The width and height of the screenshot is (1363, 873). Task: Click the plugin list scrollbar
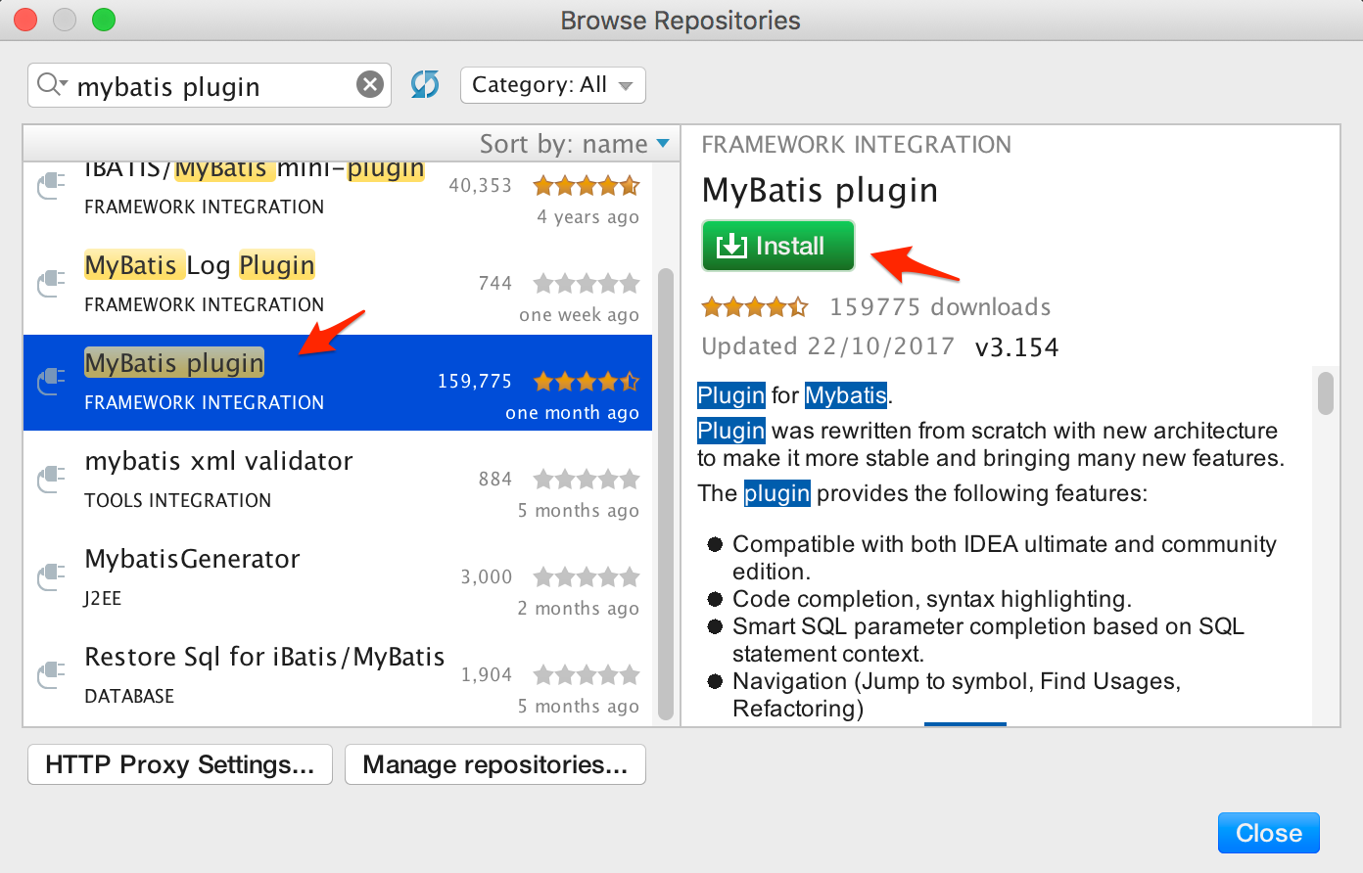(666, 494)
